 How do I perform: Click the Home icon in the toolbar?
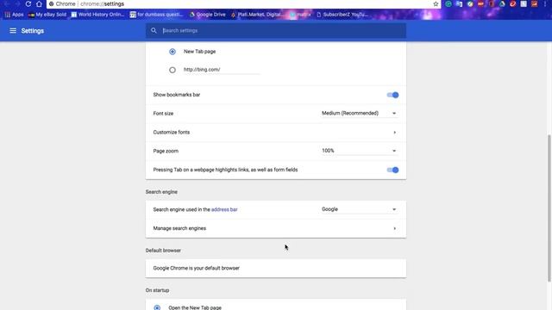(x=39, y=3)
